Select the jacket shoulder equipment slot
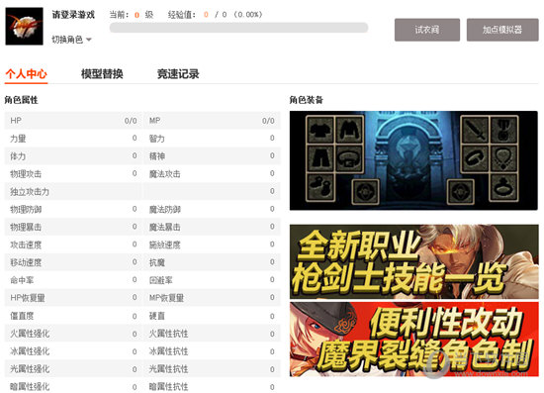Image resolution: width=544 pixels, height=393 pixels. point(349,130)
